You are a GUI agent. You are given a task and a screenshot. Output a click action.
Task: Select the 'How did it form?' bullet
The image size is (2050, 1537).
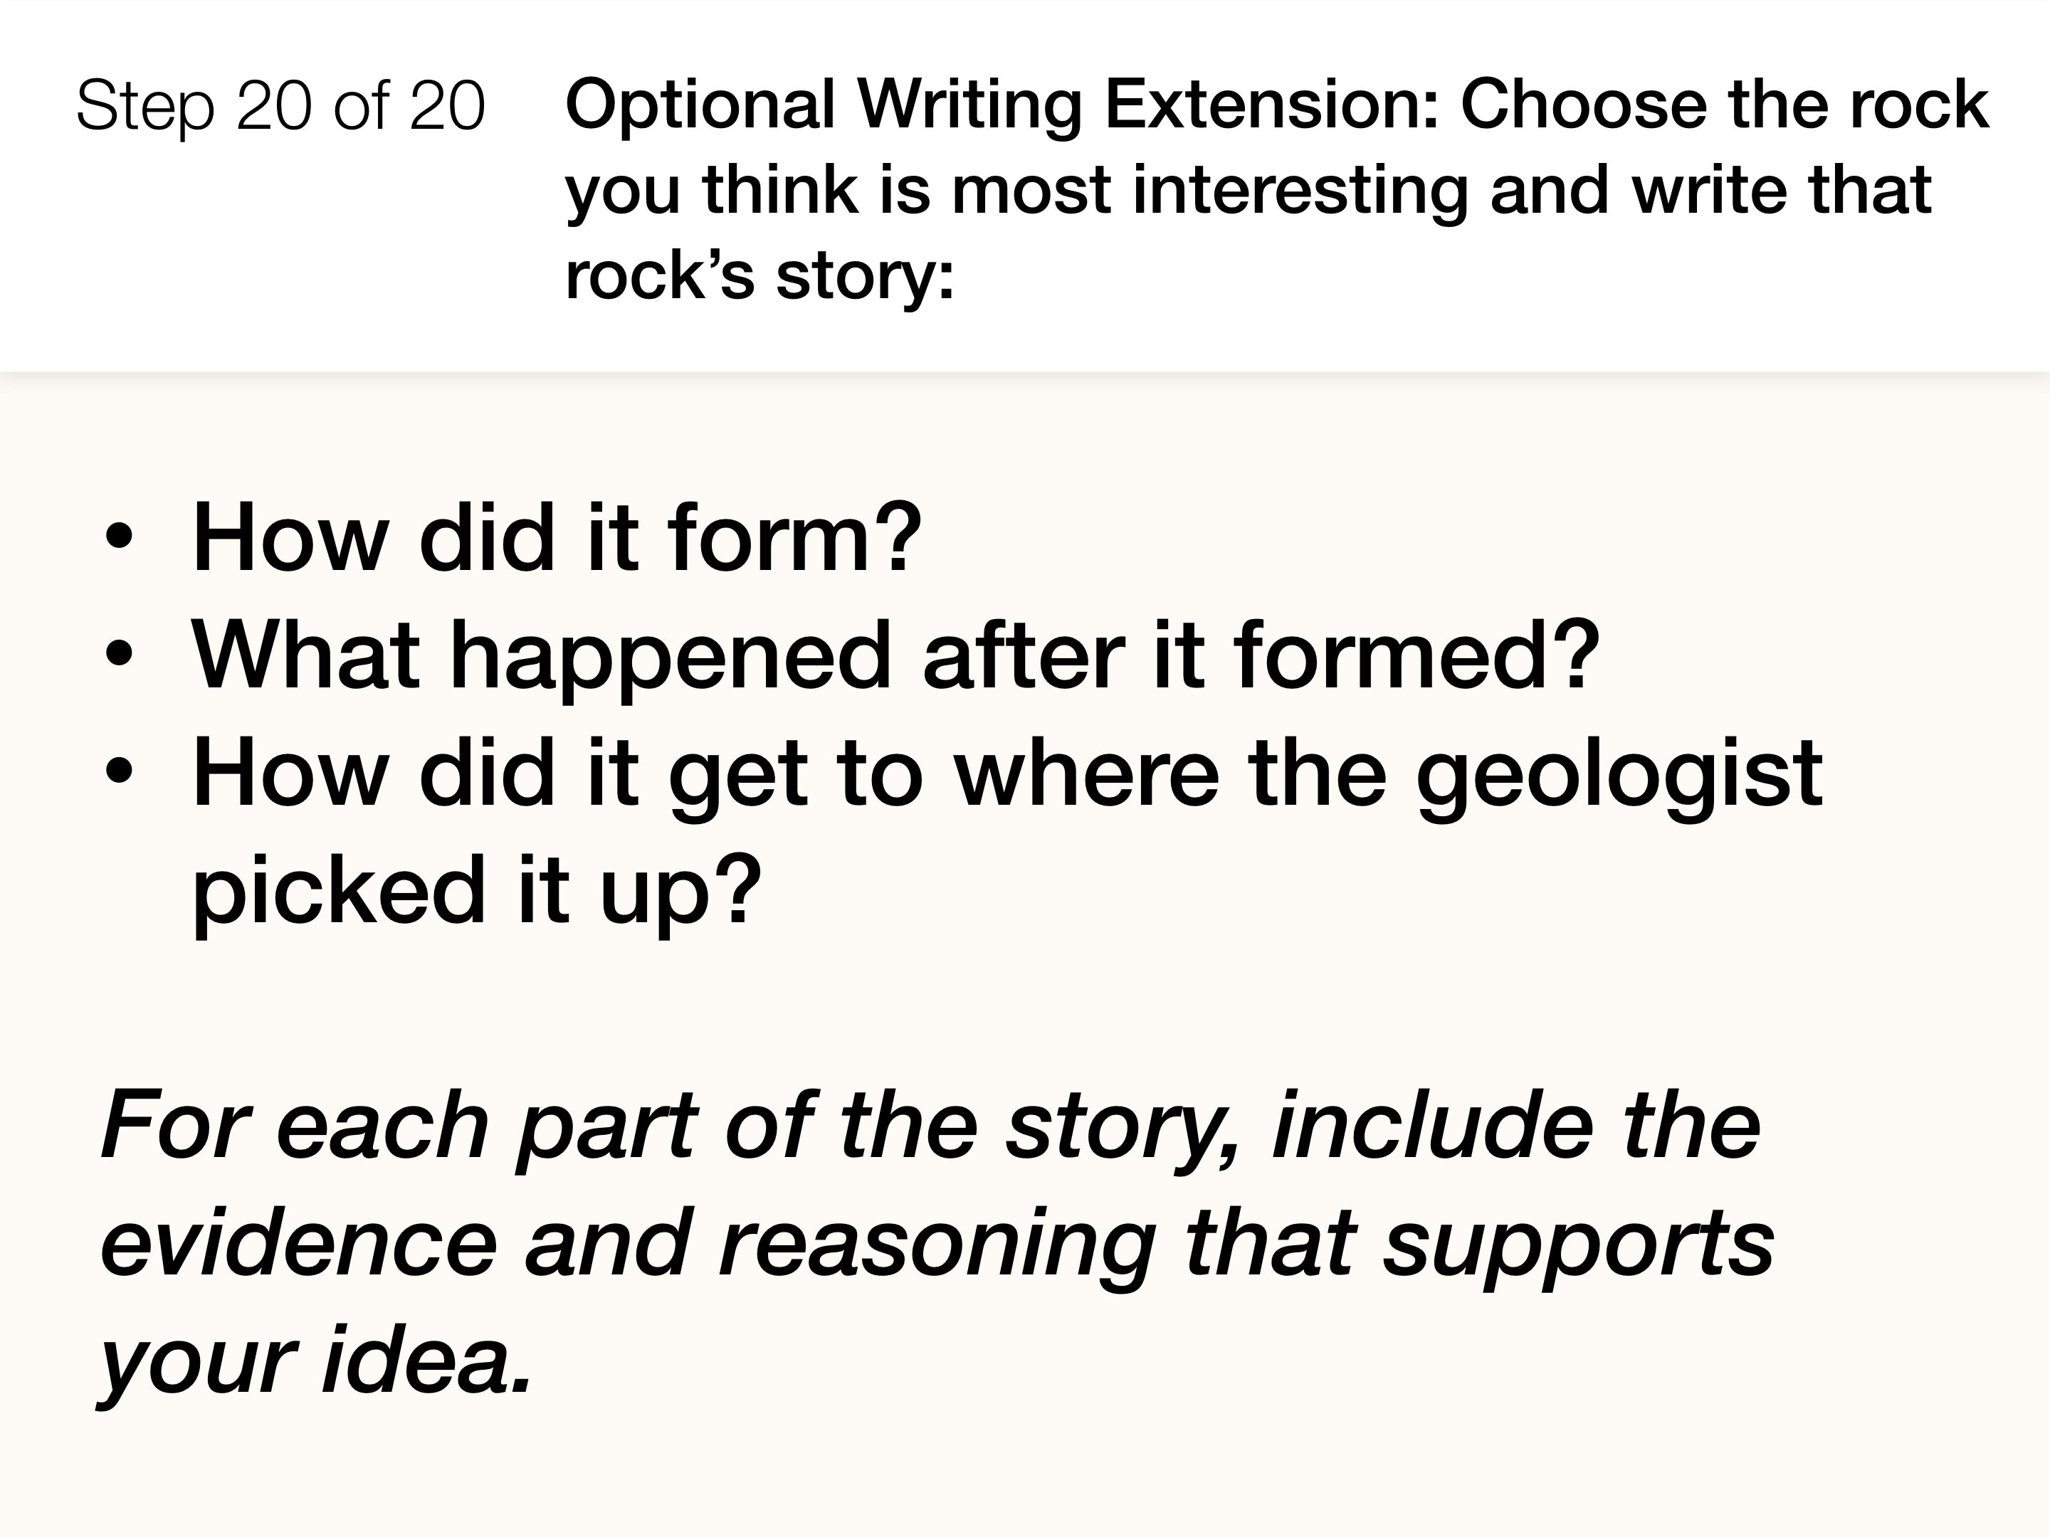tap(557, 537)
